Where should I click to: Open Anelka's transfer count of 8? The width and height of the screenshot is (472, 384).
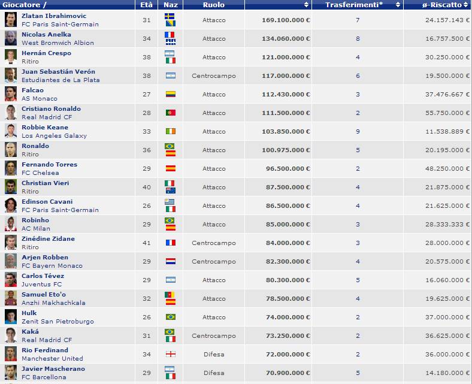[357, 38]
